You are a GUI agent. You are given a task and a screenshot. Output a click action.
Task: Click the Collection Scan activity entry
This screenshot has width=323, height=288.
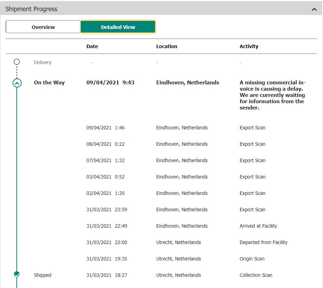(x=256, y=275)
